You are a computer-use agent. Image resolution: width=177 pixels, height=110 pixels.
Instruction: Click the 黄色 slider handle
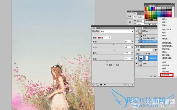click(121, 55)
